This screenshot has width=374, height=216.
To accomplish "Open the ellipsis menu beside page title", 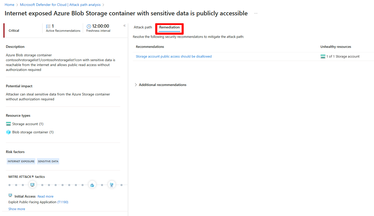I will pyautogui.click(x=256, y=13).
